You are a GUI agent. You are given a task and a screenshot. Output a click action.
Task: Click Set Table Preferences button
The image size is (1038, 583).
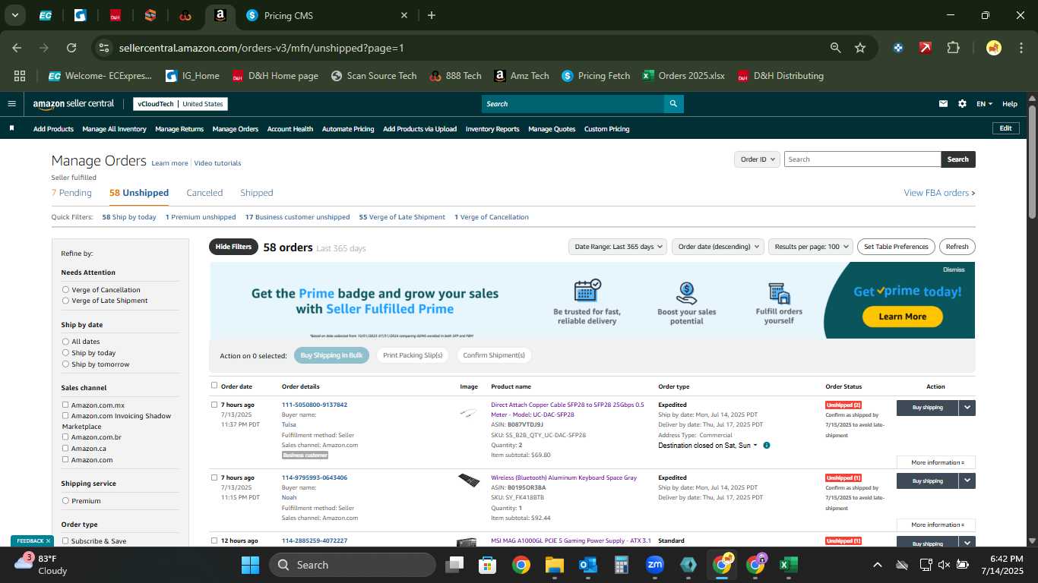pos(897,247)
